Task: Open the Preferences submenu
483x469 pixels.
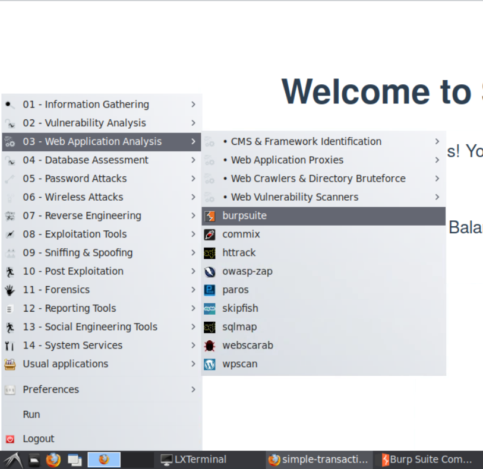Action: 102,389
